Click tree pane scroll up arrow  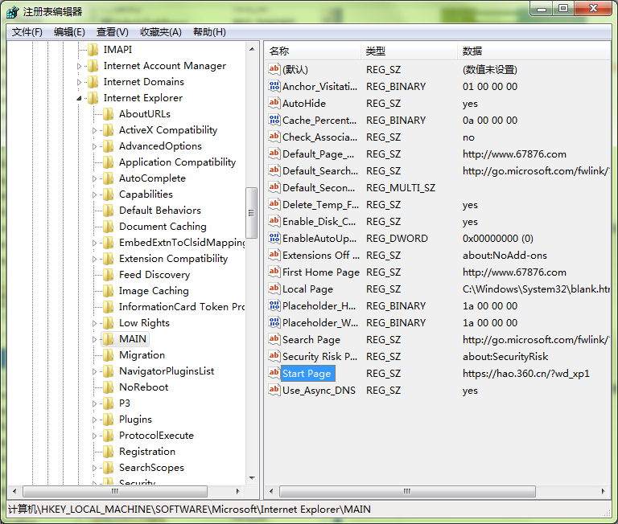252,49
